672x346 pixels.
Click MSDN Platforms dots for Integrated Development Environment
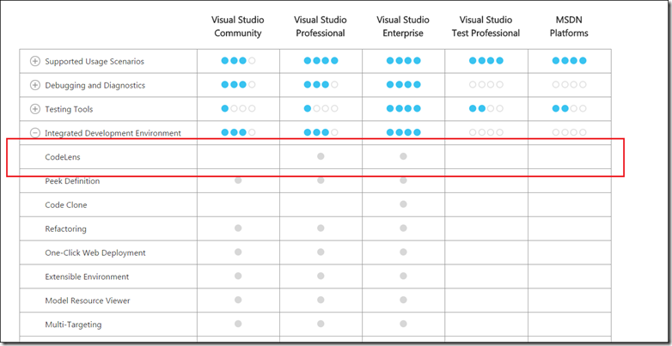[x=570, y=133]
